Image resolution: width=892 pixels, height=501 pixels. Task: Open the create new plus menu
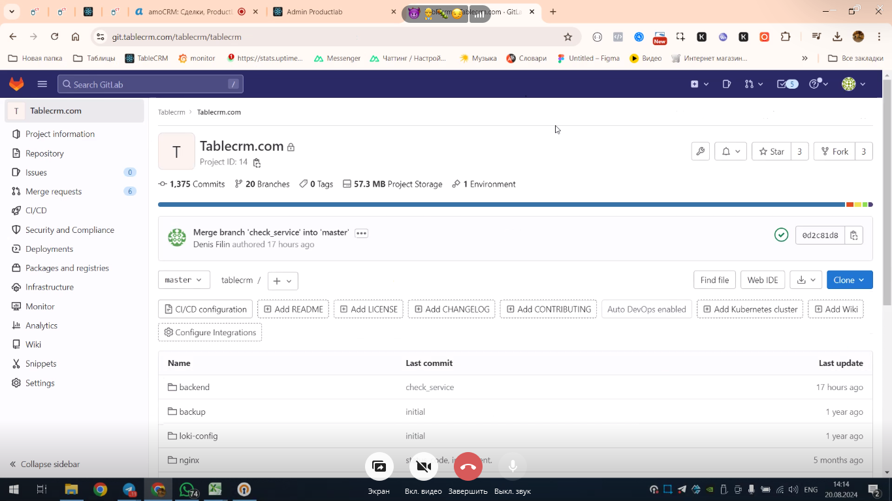pos(699,83)
